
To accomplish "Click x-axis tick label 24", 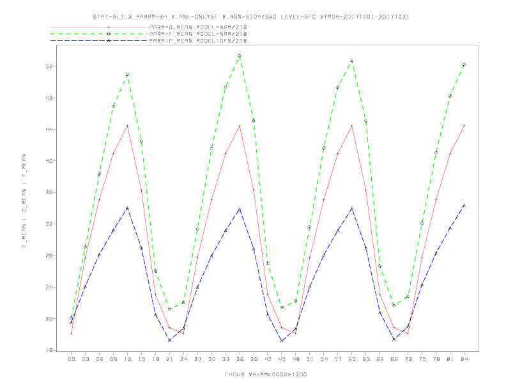I will [183, 359].
